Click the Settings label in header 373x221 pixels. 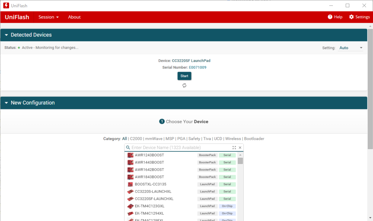(362, 17)
